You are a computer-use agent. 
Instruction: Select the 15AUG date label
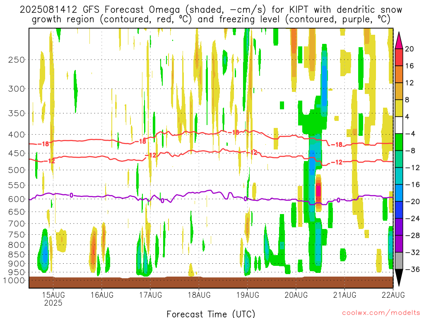coord(53,295)
